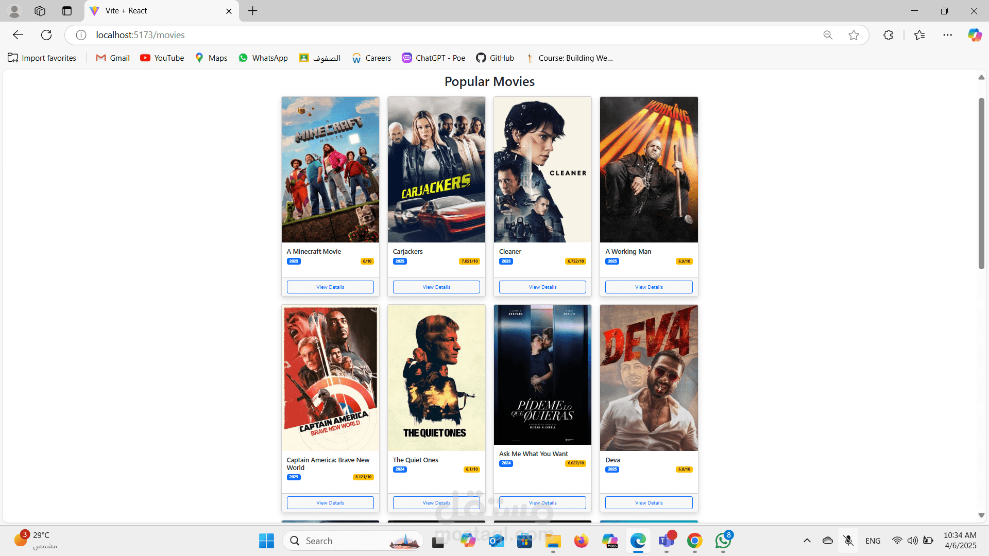Click the scrollbar down arrow
This screenshot has height=556, width=989.
point(981,515)
